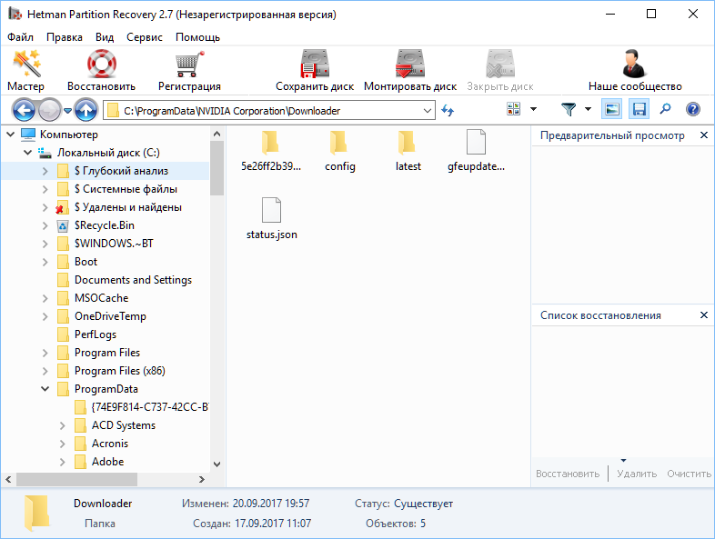Click Удалить in recovery list
Image resolution: width=715 pixels, height=539 pixels.
click(x=637, y=474)
